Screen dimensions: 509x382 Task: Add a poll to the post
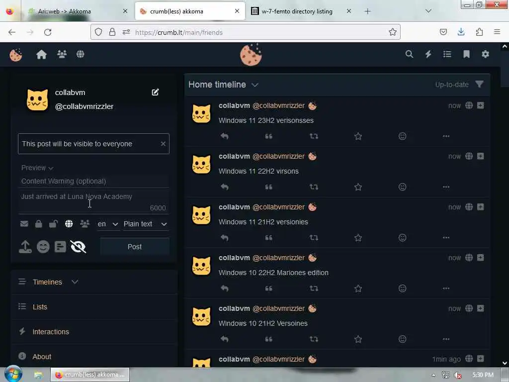coord(60,247)
